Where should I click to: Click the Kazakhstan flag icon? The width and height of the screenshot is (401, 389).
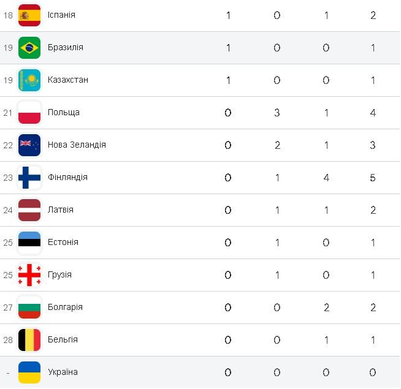point(29,80)
